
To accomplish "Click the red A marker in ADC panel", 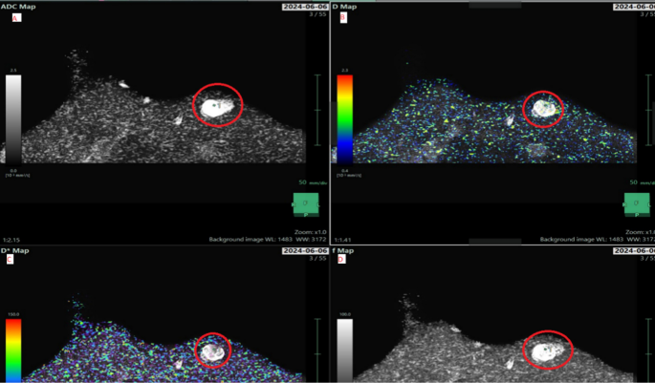I will click(15, 17).
